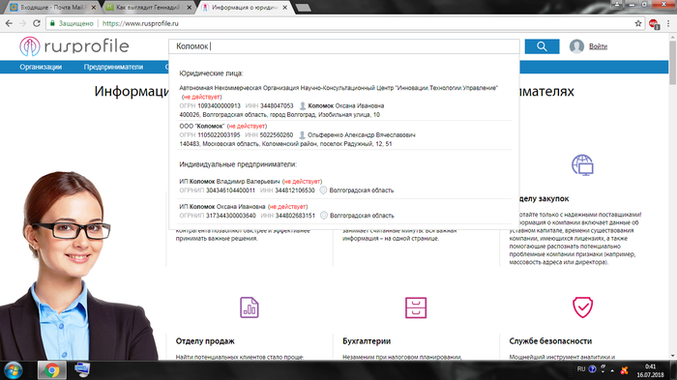Switch language via RU indicator

pos(581,368)
